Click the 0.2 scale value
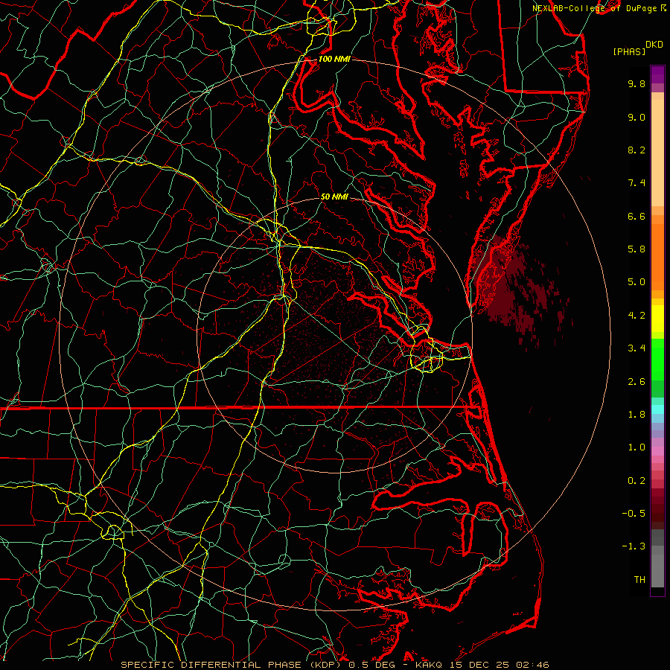Screen dimensions: 670x670 pyautogui.click(x=636, y=481)
